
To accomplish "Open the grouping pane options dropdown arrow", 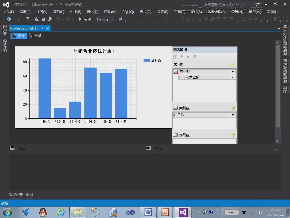I will click(277, 149).
